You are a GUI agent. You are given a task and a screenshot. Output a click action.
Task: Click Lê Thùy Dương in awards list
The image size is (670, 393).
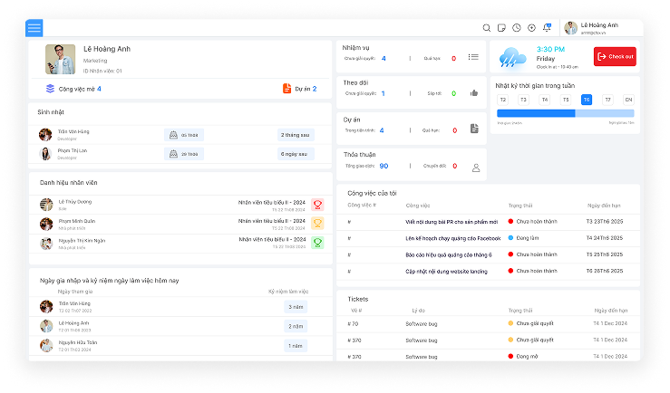[75, 202]
